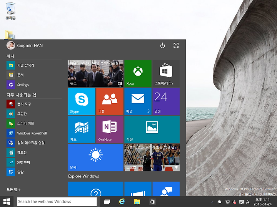This screenshot has height=207, width=277.
Task: Open the 지도 maps tile
Action: coord(82,129)
